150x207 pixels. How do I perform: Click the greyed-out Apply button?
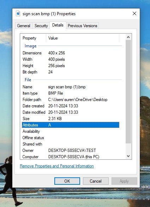pyautogui.click(x=124, y=181)
